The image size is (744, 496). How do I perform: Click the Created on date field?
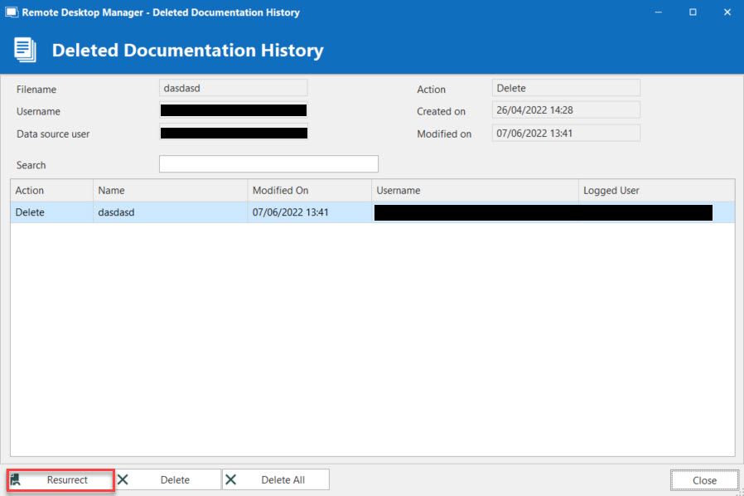pos(565,110)
